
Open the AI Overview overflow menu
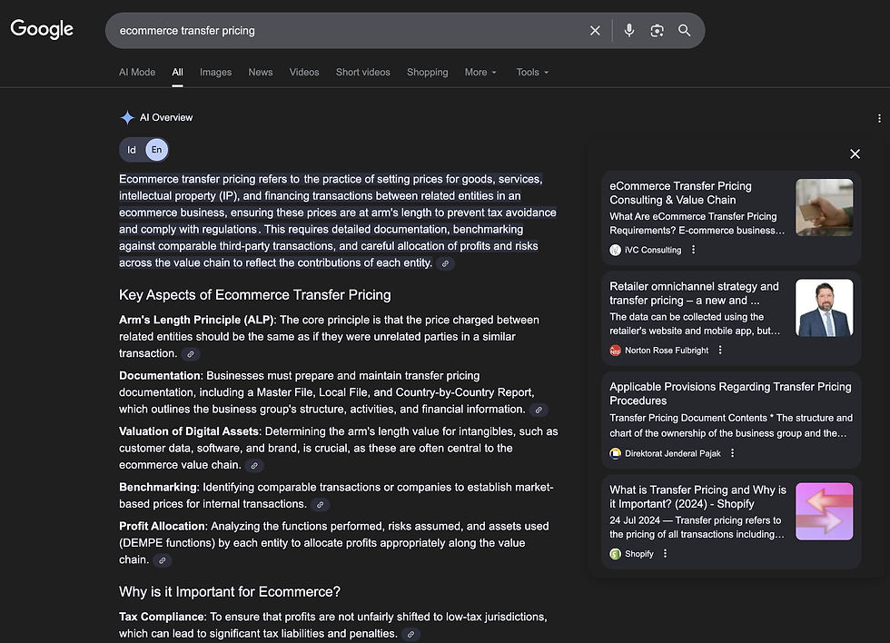pyautogui.click(x=878, y=118)
